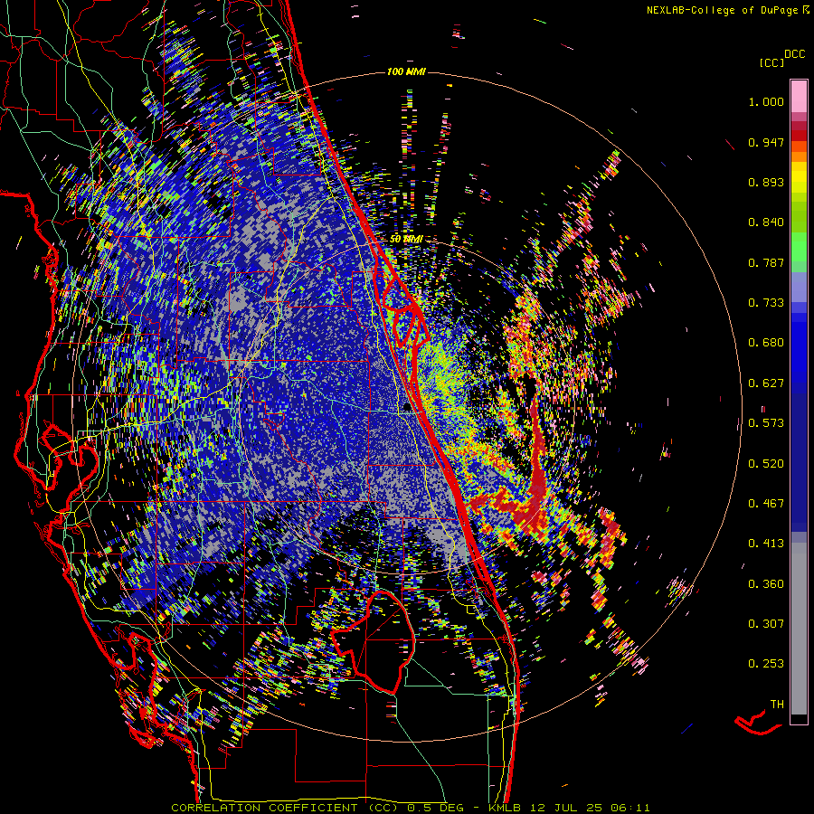Pick the olive-green legend swatch near 0.840
814x814 pixels.
point(799,217)
